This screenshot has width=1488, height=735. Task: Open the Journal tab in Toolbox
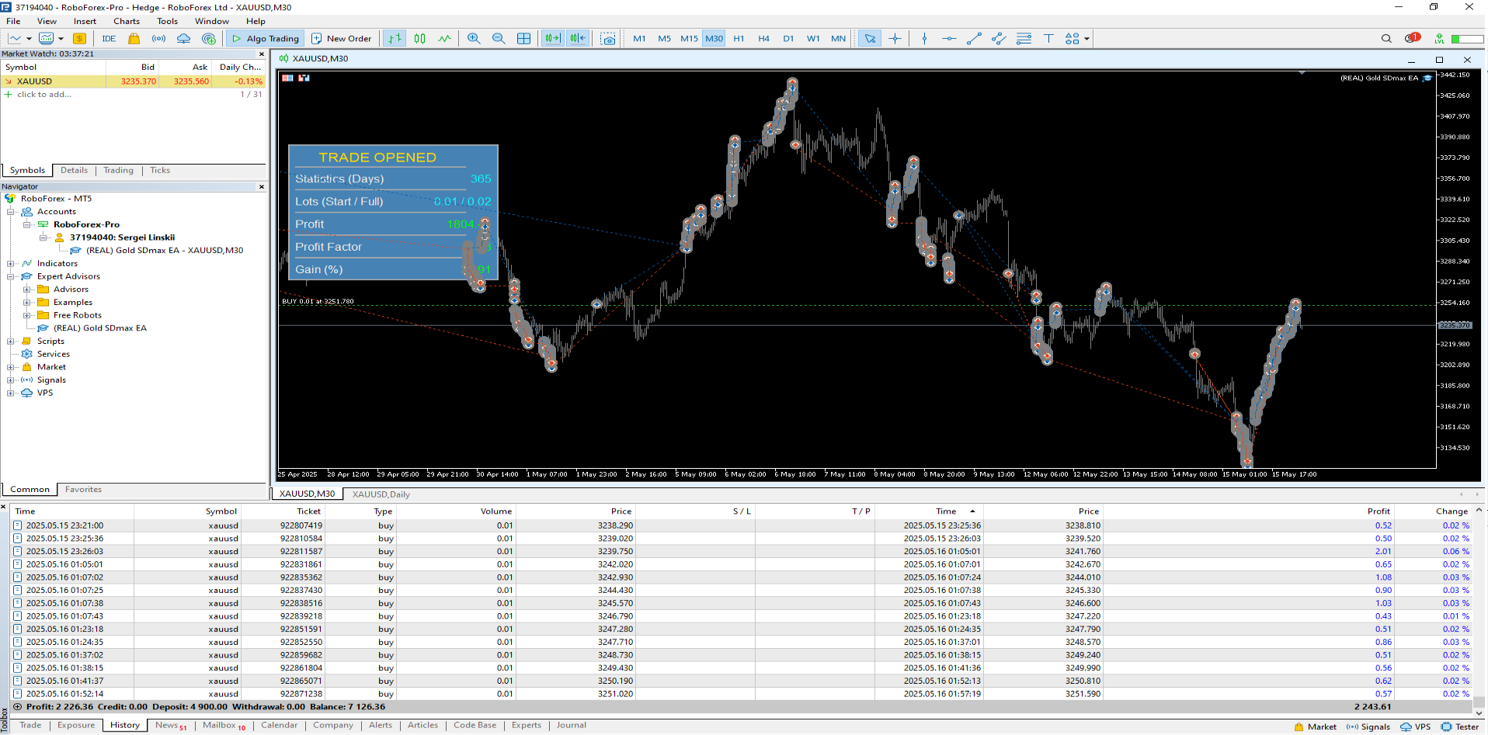[x=571, y=725]
